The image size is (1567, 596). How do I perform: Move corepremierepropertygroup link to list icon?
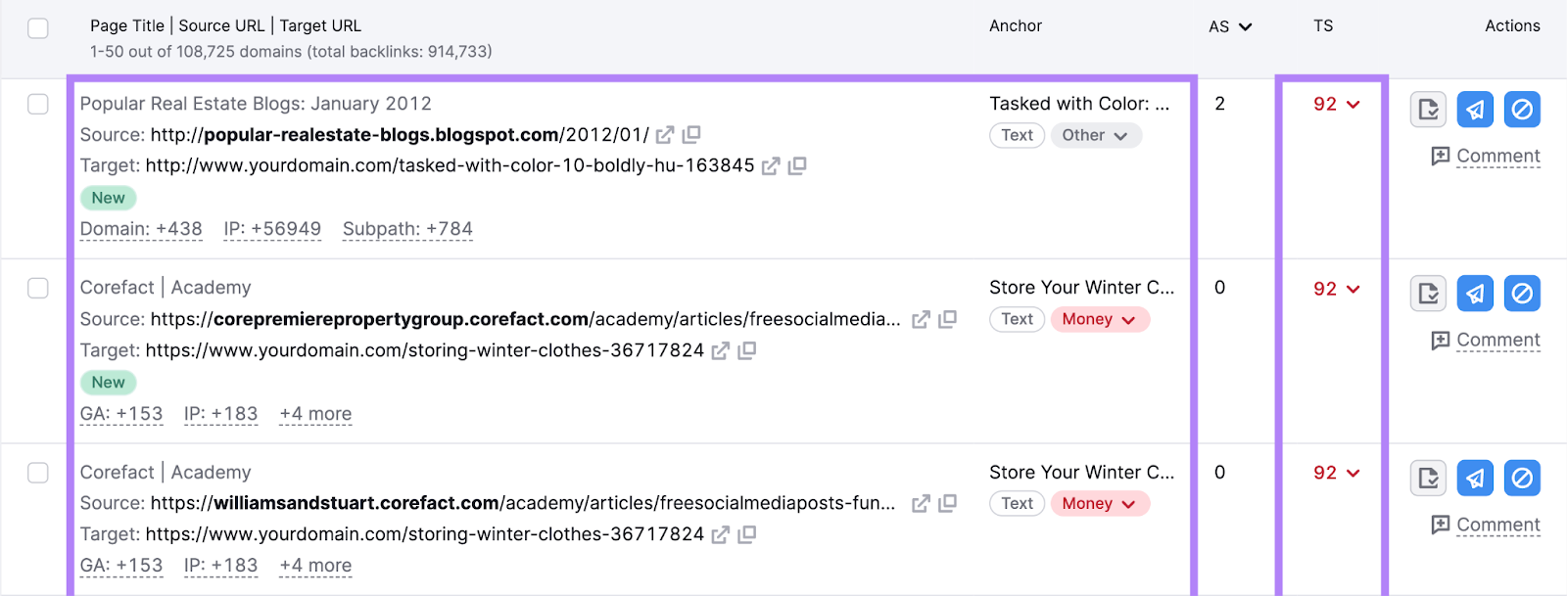point(1428,293)
